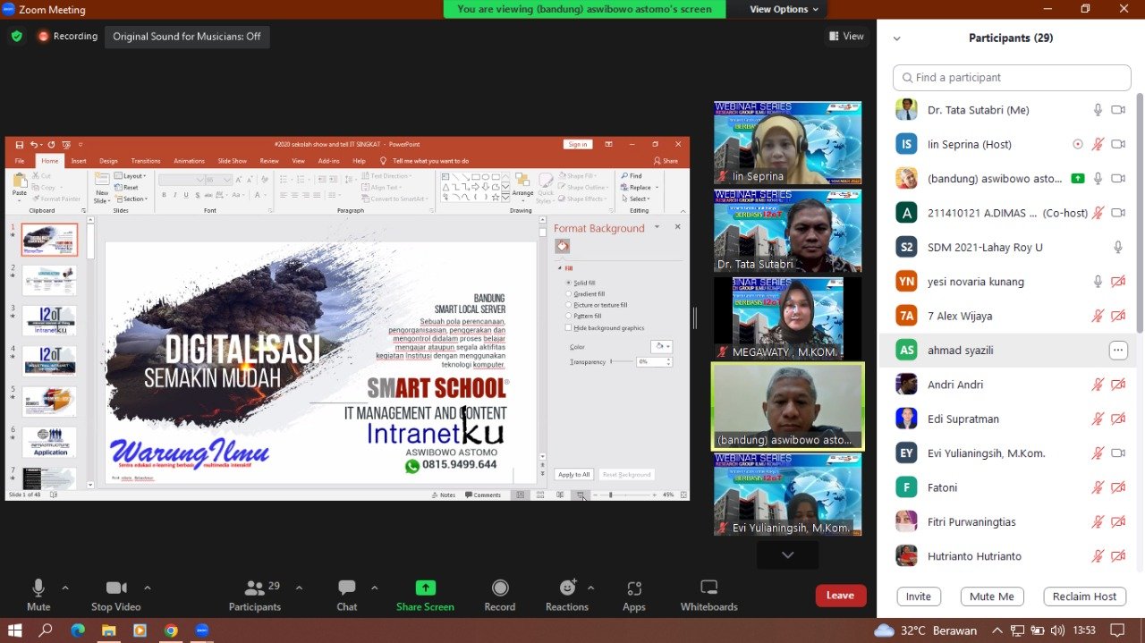Open Color dropdown in Format Background pane
1145x643 pixels.
tap(661, 346)
